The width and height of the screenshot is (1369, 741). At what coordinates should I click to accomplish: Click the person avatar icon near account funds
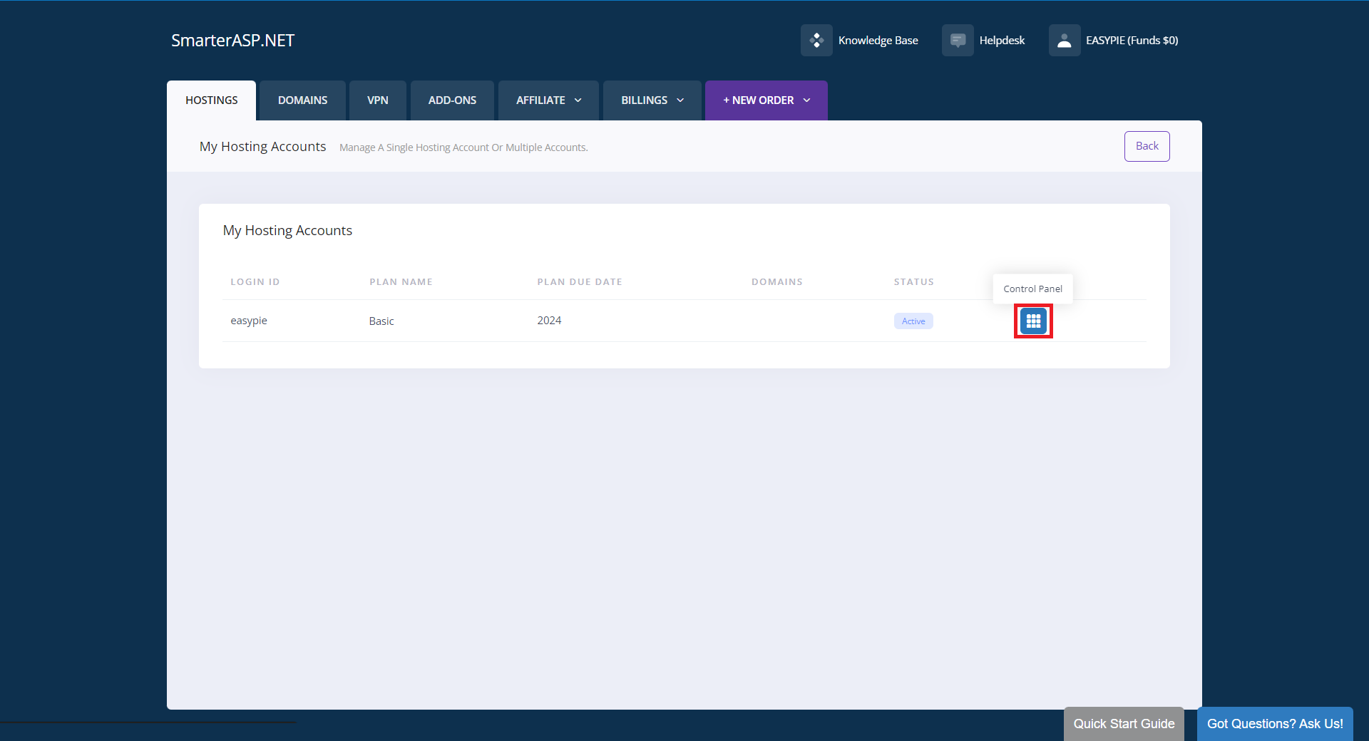tap(1064, 40)
